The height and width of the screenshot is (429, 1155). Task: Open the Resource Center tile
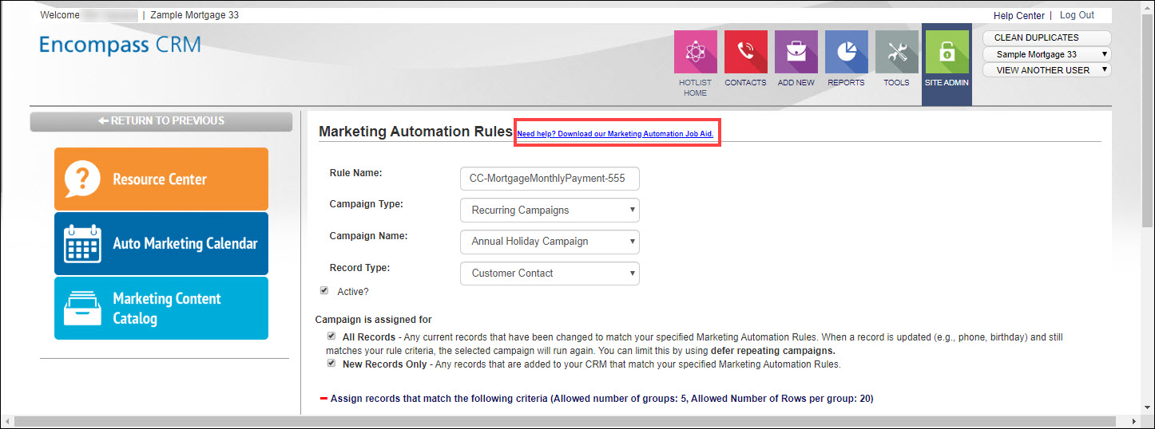click(161, 179)
